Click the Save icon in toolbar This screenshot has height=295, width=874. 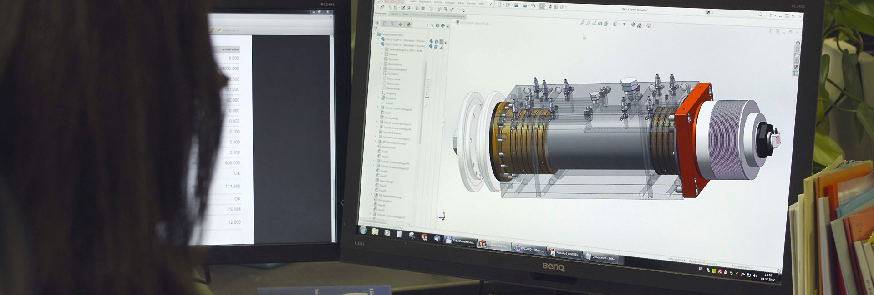(516, 5)
